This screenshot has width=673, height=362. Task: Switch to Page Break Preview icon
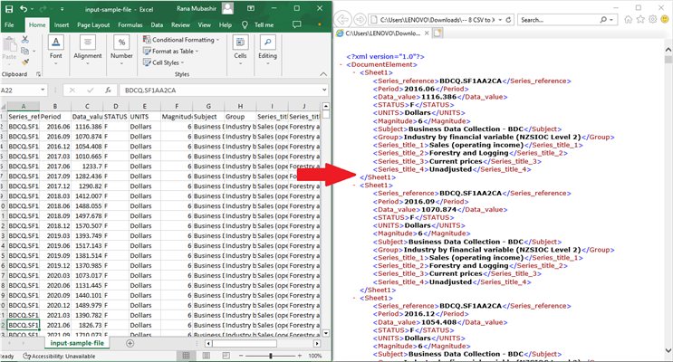tap(226, 356)
